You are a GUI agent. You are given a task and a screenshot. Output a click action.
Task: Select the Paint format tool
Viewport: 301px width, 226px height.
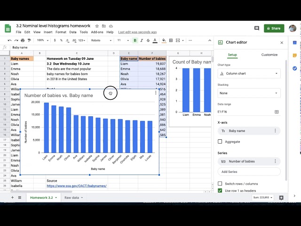pyautogui.click(x=30, y=40)
